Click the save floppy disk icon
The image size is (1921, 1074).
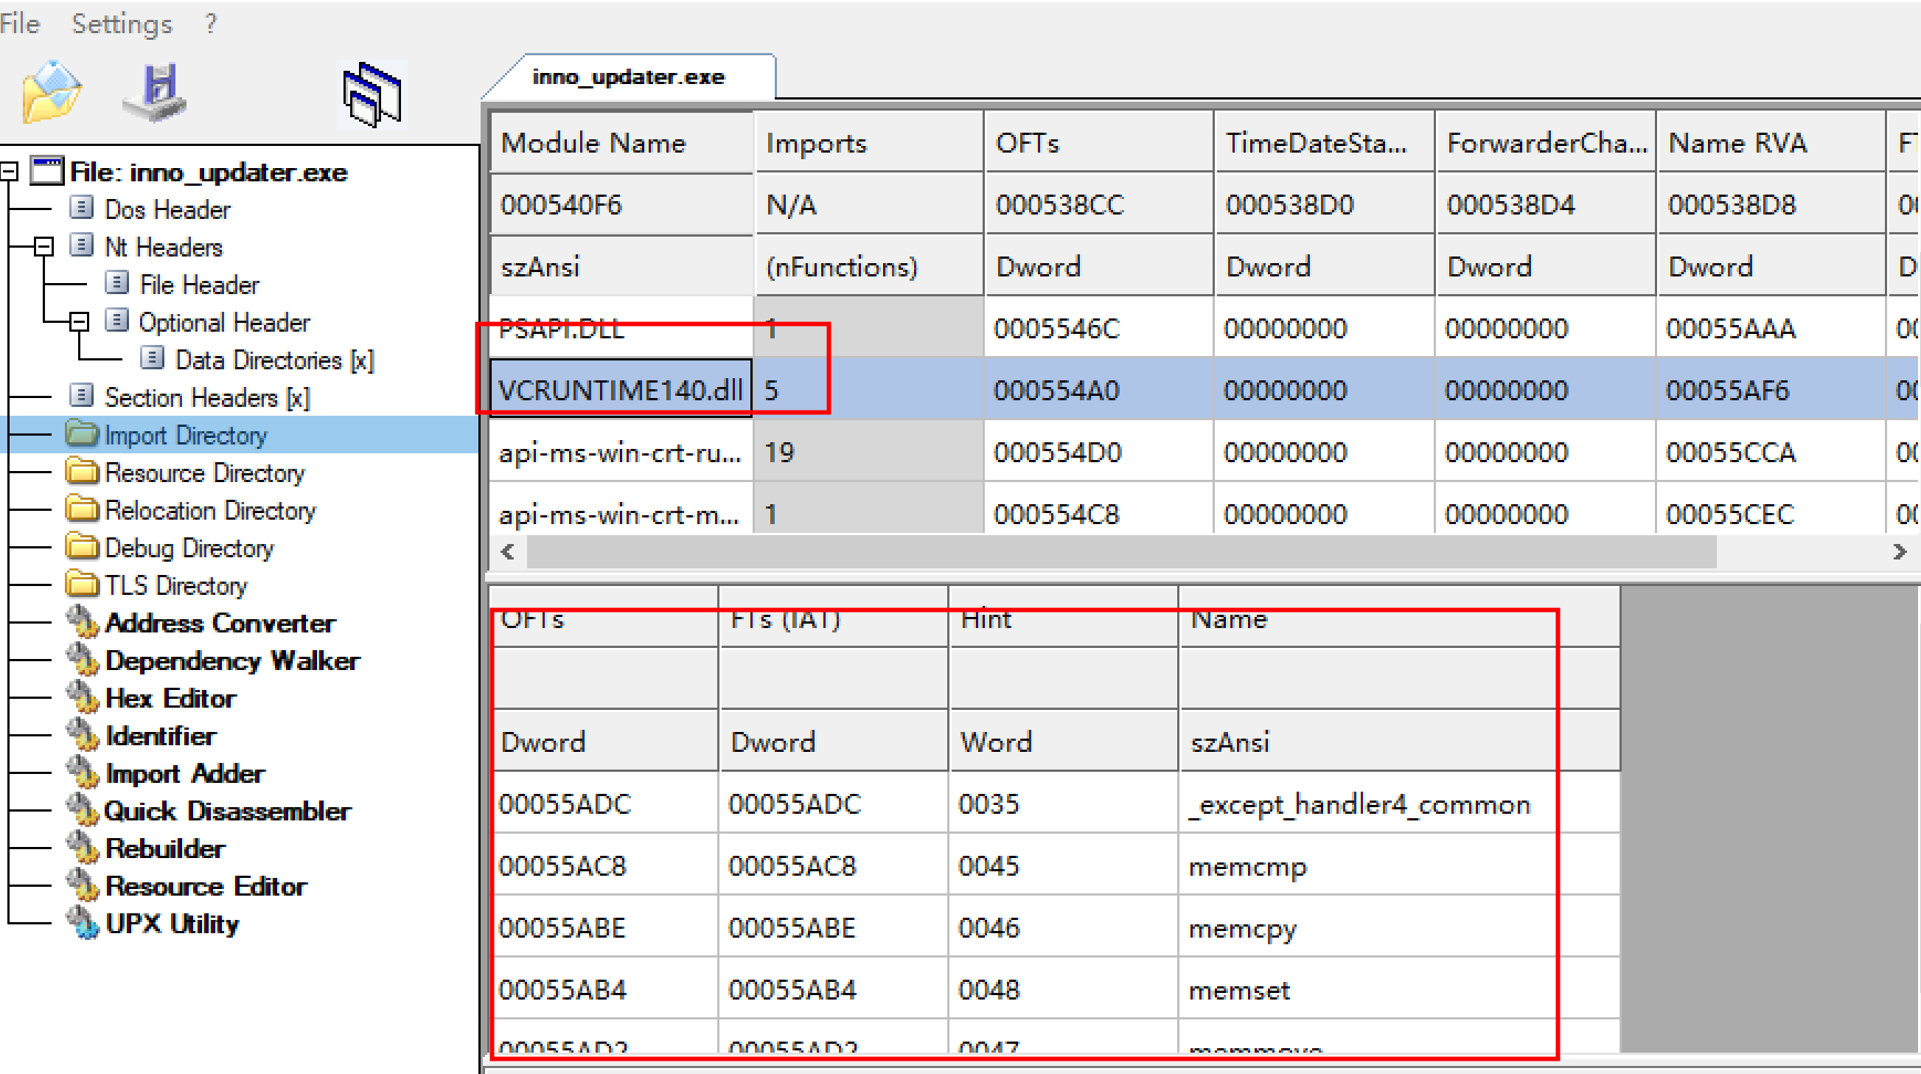tap(155, 92)
